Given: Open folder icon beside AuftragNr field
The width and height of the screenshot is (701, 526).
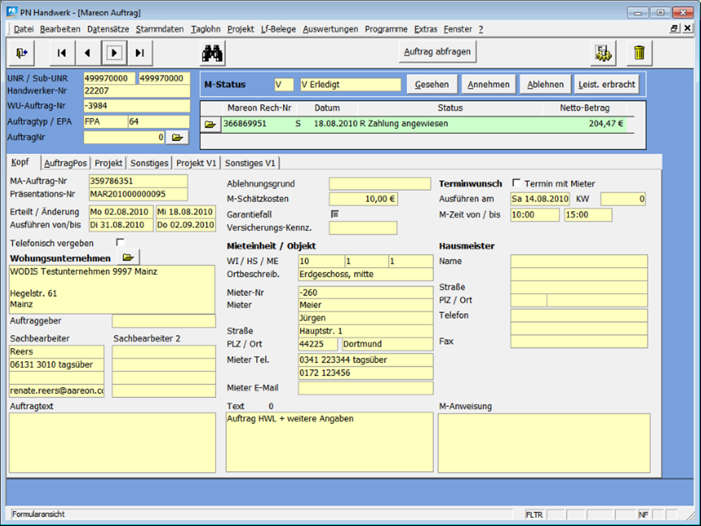Looking at the screenshot, I should (177, 138).
